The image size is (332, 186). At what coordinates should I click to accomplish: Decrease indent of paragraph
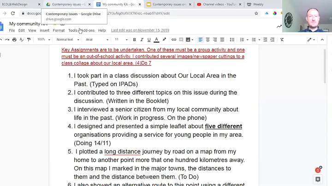point(265,40)
